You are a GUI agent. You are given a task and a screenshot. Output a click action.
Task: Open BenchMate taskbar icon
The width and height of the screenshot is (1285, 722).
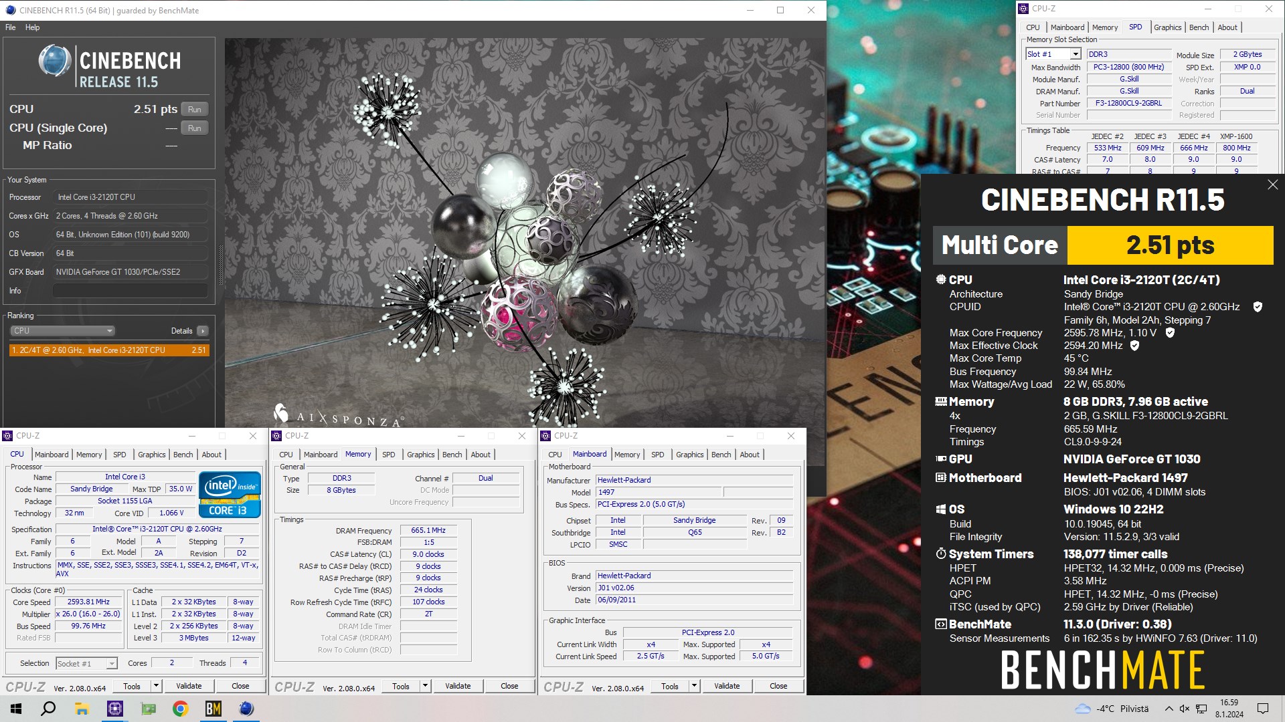coord(213,709)
